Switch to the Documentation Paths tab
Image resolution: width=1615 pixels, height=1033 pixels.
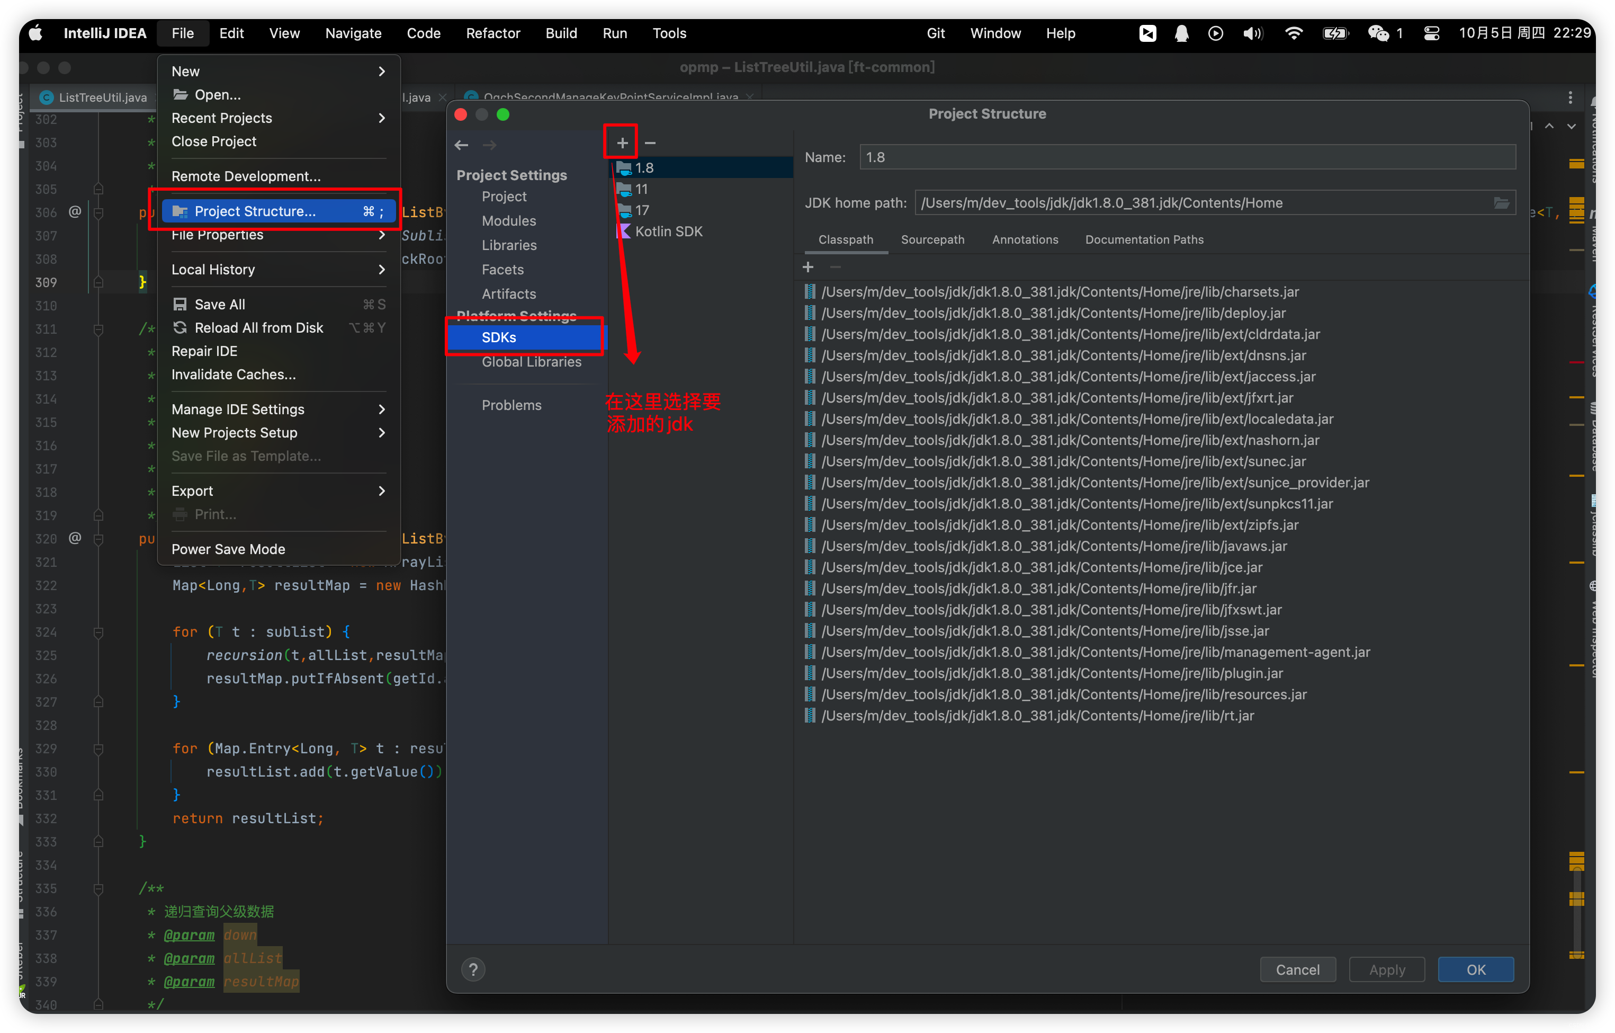click(x=1144, y=239)
